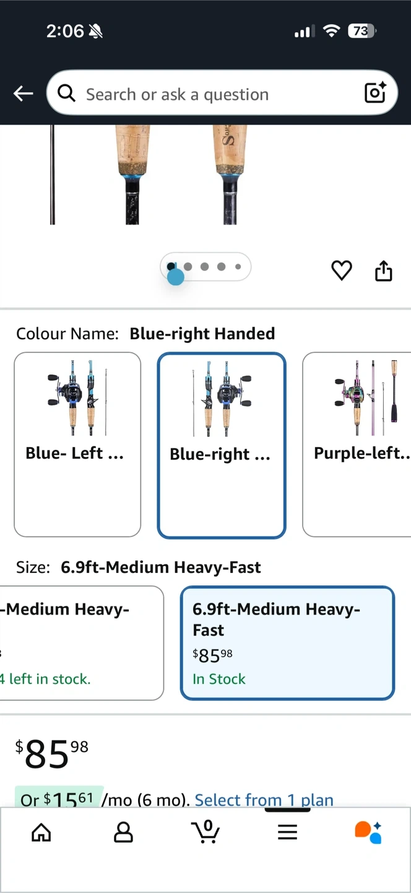Screen dimensions: 411x893
Task: Go to Home tab icon
Action: click(41, 832)
